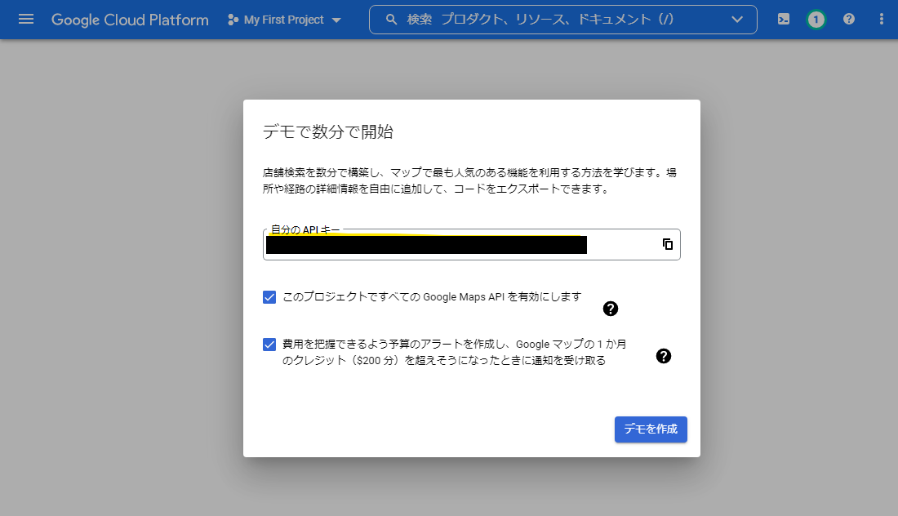Screen dimensions: 898x516
Task: Activate Cloud Shell terminal icon
Action: pyautogui.click(x=784, y=20)
